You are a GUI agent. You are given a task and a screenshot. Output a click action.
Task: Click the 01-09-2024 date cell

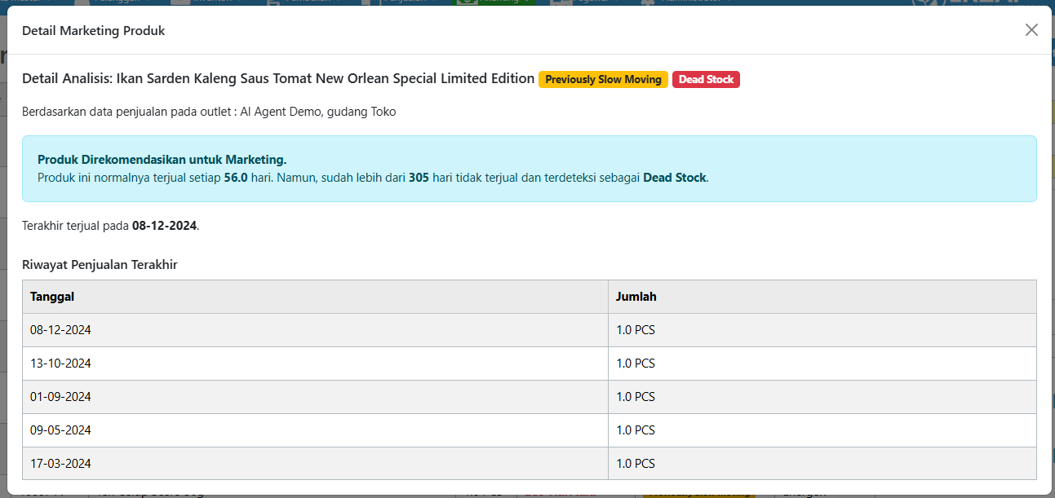[60, 397]
